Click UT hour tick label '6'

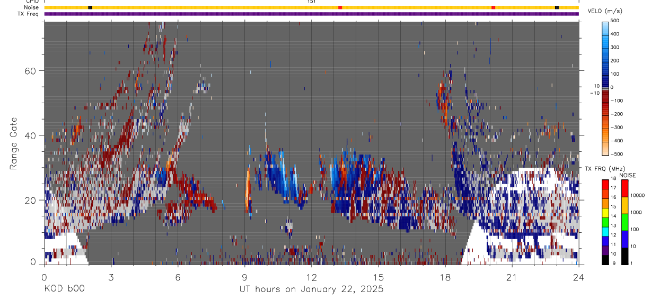click(x=178, y=277)
